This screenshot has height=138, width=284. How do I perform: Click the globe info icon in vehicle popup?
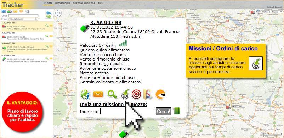point(85,94)
